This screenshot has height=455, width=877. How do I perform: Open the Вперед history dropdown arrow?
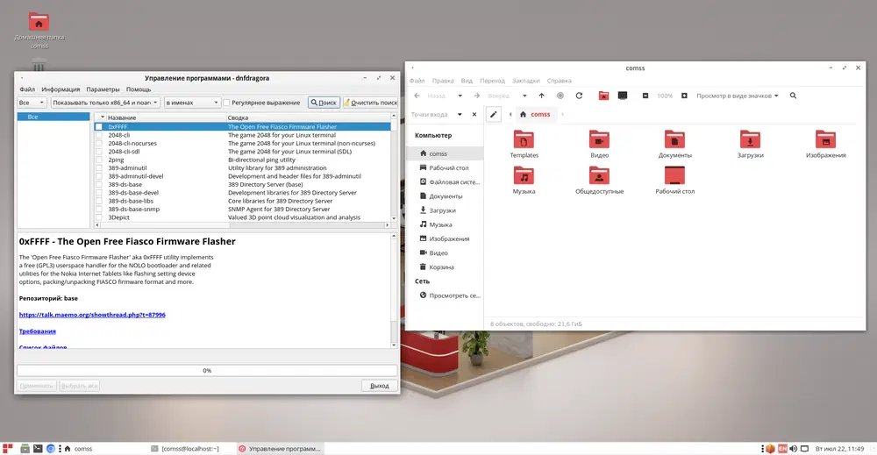tap(524, 96)
